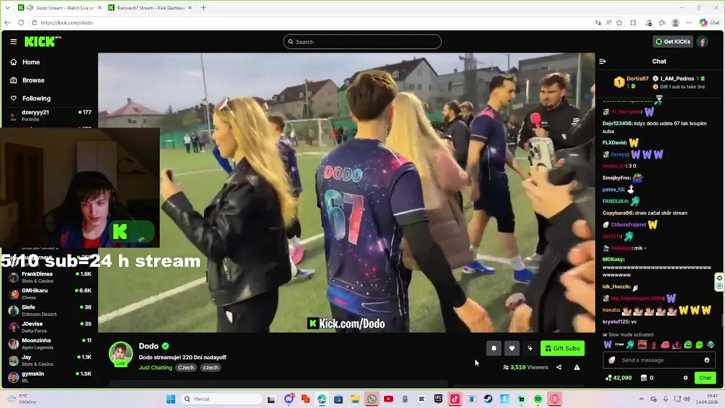
Task: Open browser Settings and more menu
Action: 689,23
